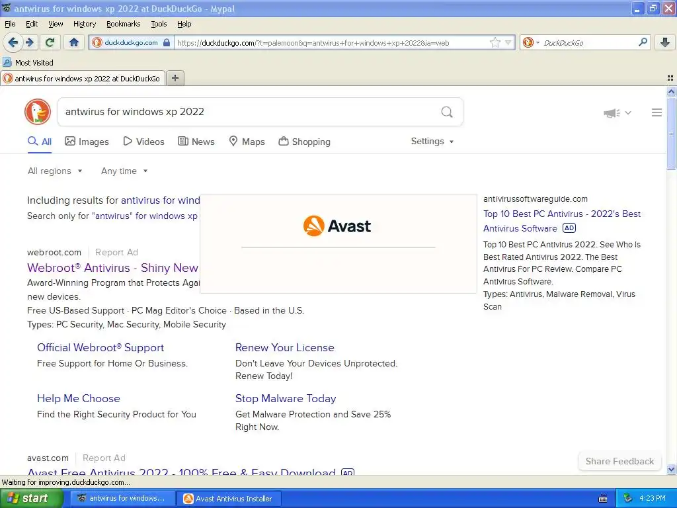Open the DuckDuckGo hamburger side menu
Image resolution: width=677 pixels, height=508 pixels.
coord(657,112)
